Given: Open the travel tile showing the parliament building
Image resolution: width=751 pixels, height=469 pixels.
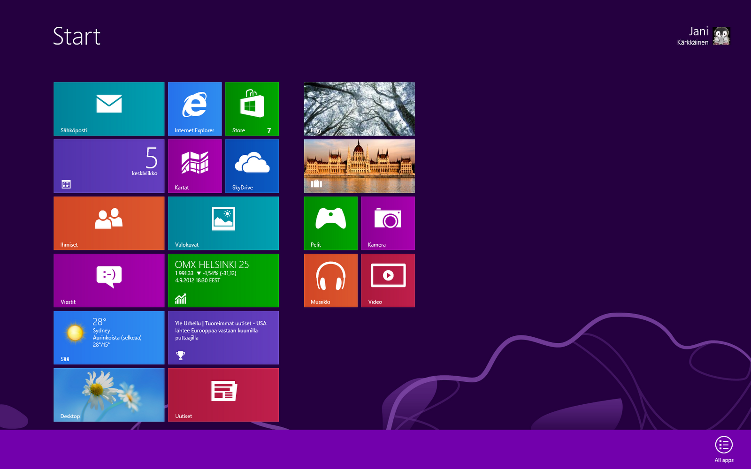Looking at the screenshot, I should click(360, 166).
